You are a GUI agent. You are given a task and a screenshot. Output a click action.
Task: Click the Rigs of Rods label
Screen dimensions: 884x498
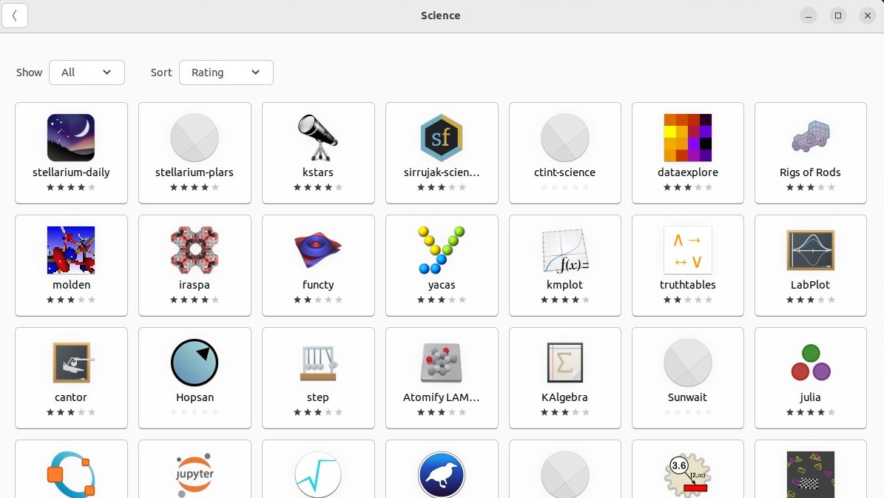[x=810, y=172]
